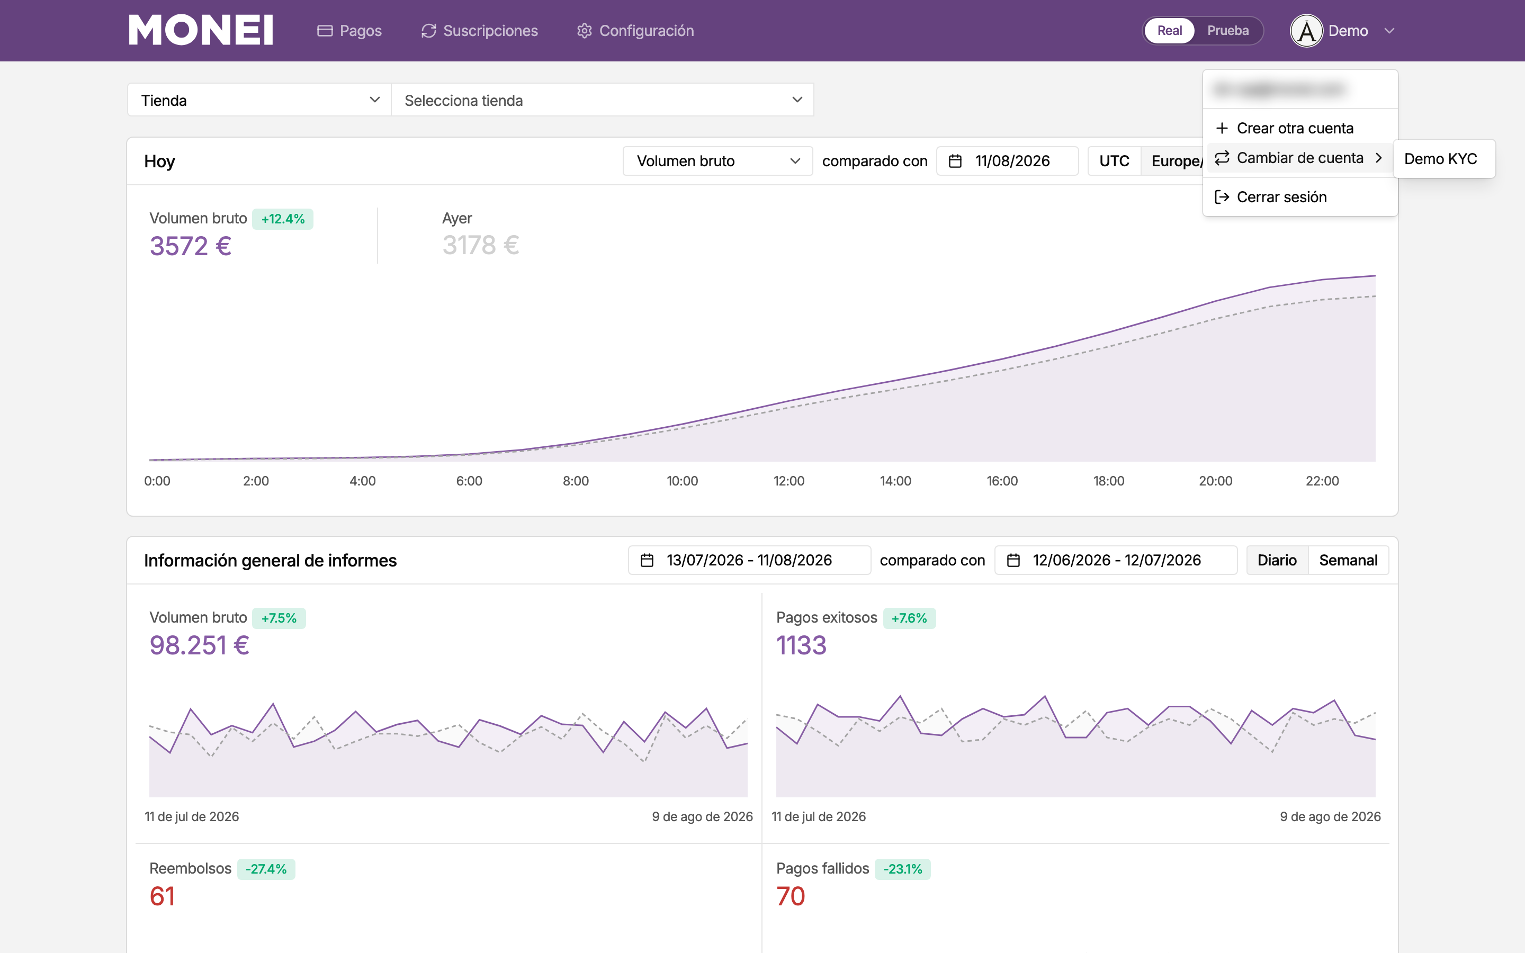Click the Ayer label
The height and width of the screenshot is (953, 1525).
coord(457,218)
